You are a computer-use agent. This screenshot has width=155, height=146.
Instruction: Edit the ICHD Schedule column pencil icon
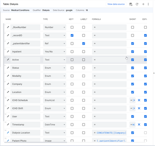coord(8,100)
